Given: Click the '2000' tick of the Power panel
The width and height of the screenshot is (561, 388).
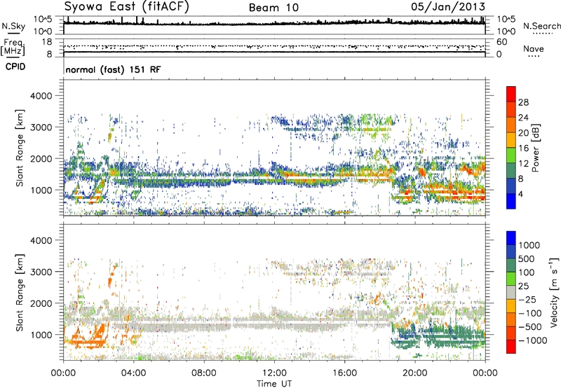Looking at the screenshot, I should tap(41, 159).
